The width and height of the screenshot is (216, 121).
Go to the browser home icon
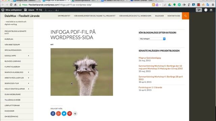(15, 5)
